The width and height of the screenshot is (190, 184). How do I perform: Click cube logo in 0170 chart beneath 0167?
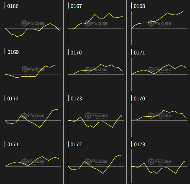tap(88, 69)
